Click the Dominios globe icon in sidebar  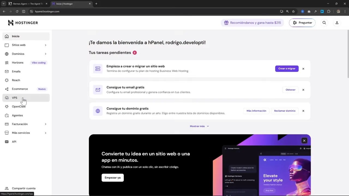7,54
